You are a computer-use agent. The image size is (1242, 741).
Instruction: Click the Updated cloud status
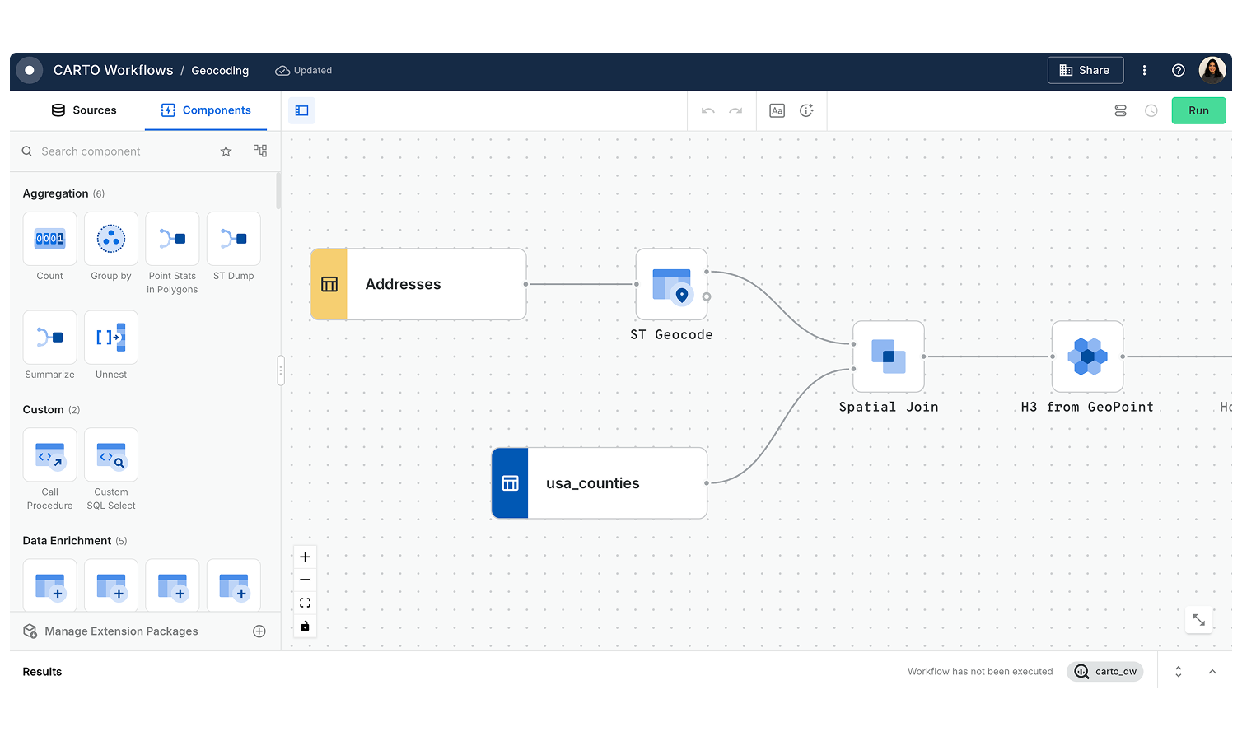coord(304,71)
